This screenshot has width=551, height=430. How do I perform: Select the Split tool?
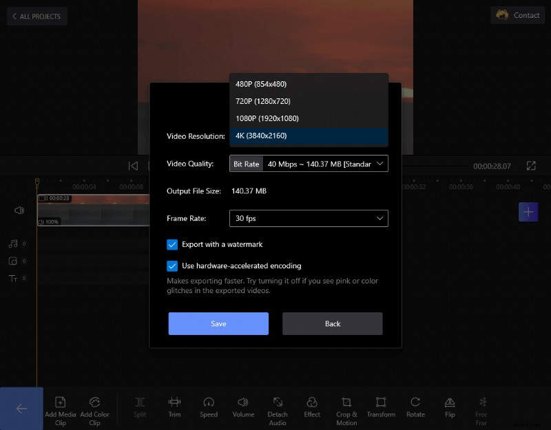tap(140, 408)
